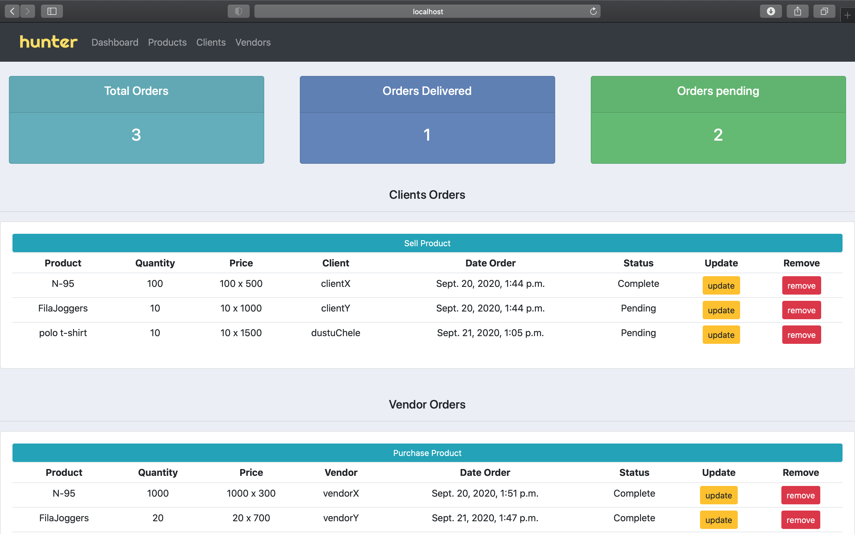
Task: Update the FilaJoggers client order
Action: point(721,310)
